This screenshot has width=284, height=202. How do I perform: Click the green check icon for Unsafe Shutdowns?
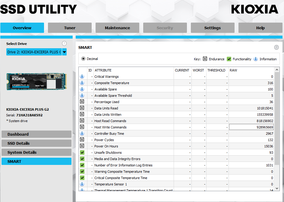[82, 152]
